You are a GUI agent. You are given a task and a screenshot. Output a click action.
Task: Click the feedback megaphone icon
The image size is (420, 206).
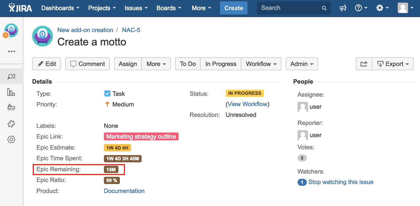pos(343,8)
